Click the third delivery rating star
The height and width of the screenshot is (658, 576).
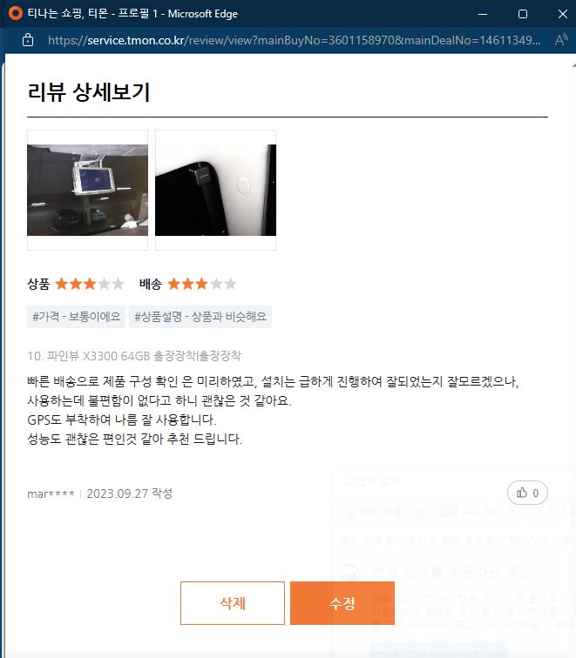(202, 284)
